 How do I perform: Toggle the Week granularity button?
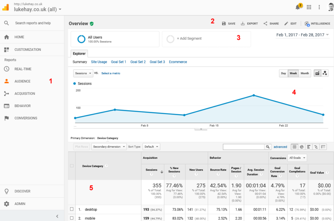293,73
